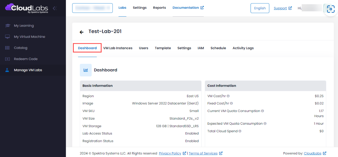Switch to the Users tab
338x157 pixels.
click(143, 48)
